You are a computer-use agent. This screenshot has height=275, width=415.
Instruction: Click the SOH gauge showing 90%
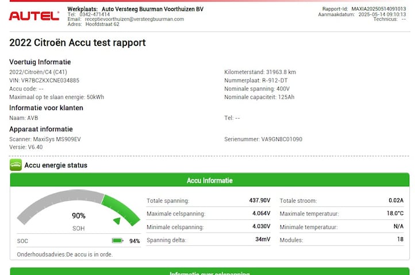(78, 209)
